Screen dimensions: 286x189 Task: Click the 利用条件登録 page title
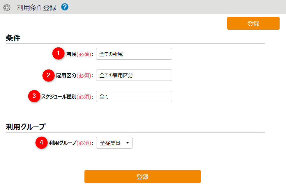click(37, 8)
